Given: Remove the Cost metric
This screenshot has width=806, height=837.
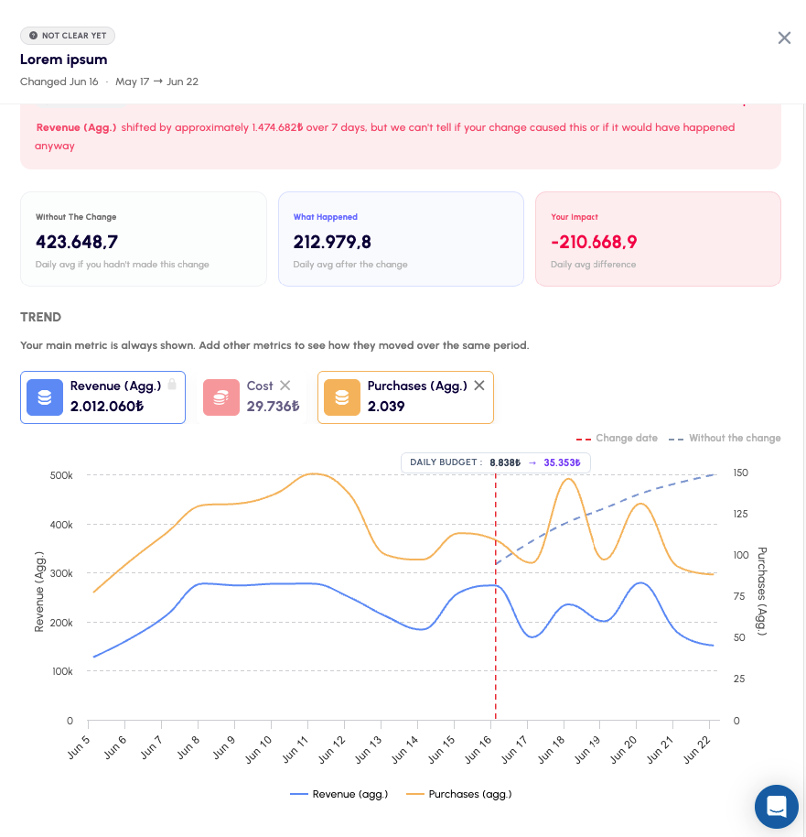Looking at the screenshot, I should tap(285, 386).
